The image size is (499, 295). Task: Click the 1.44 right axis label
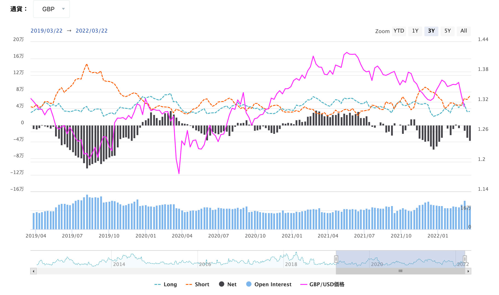483,39
